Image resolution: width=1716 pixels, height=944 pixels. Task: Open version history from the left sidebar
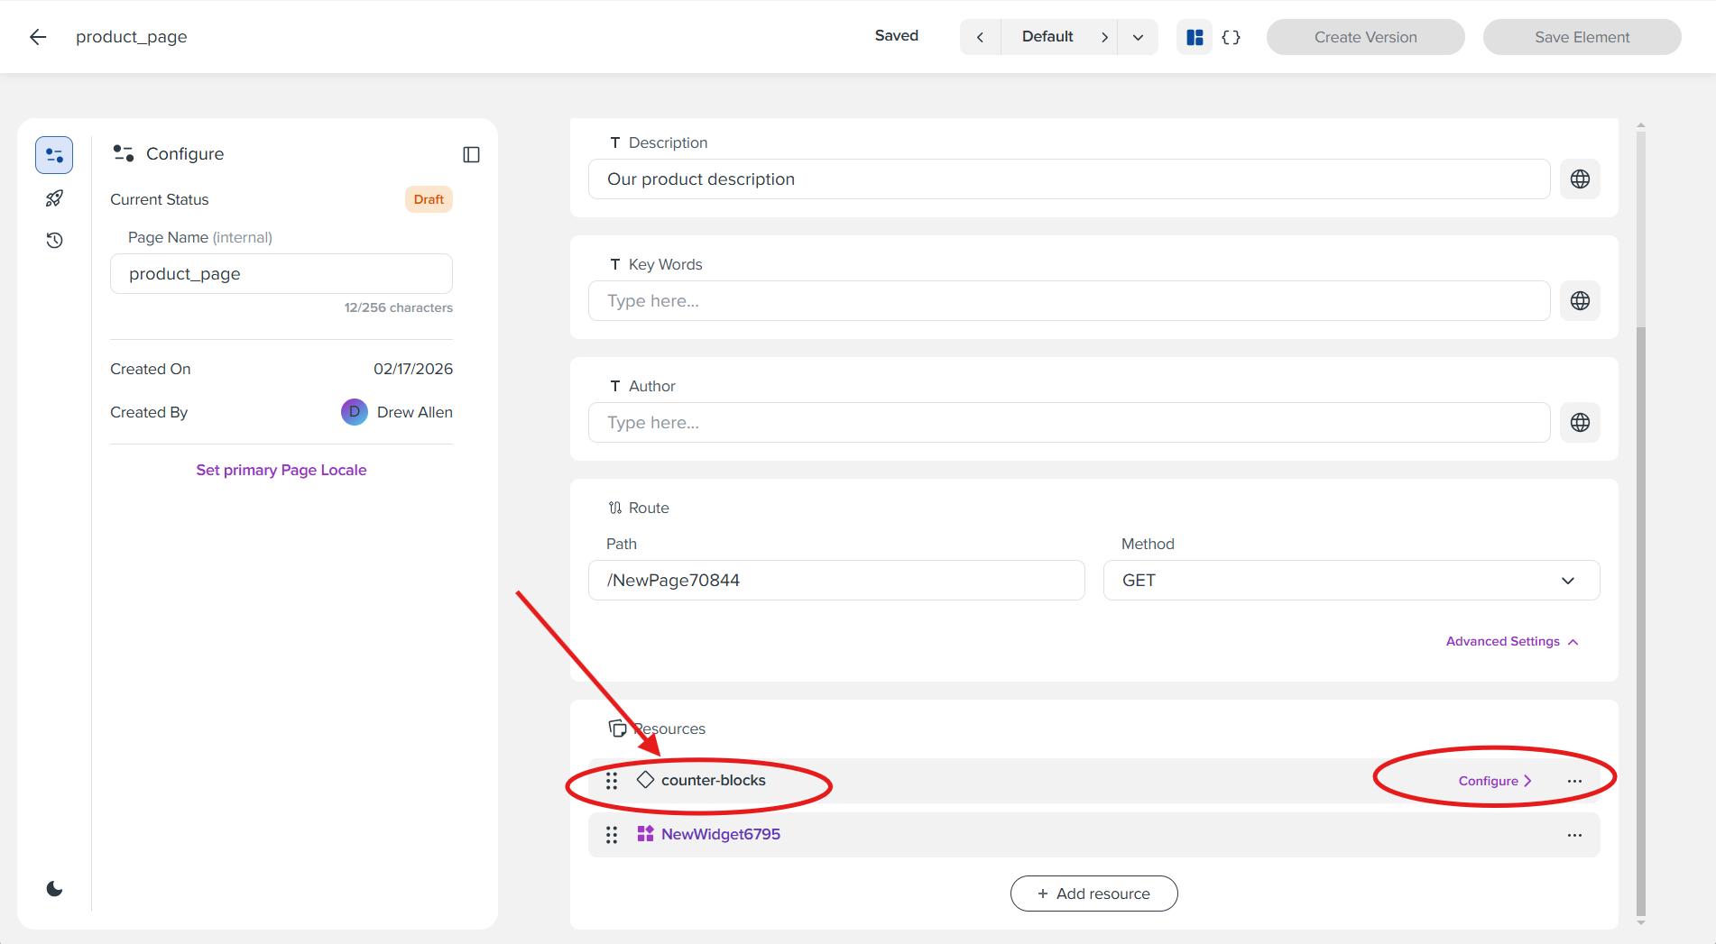[x=54, y=241]
